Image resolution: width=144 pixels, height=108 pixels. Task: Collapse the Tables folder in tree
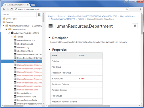[x=12, y=37]
